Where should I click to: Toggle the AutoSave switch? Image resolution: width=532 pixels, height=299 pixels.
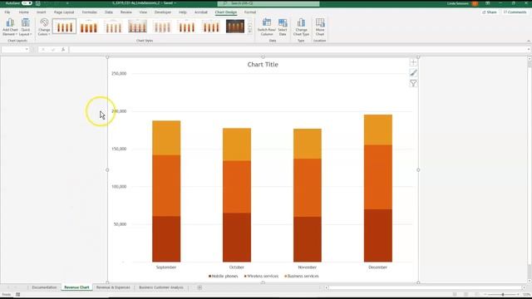click(27, 3)
